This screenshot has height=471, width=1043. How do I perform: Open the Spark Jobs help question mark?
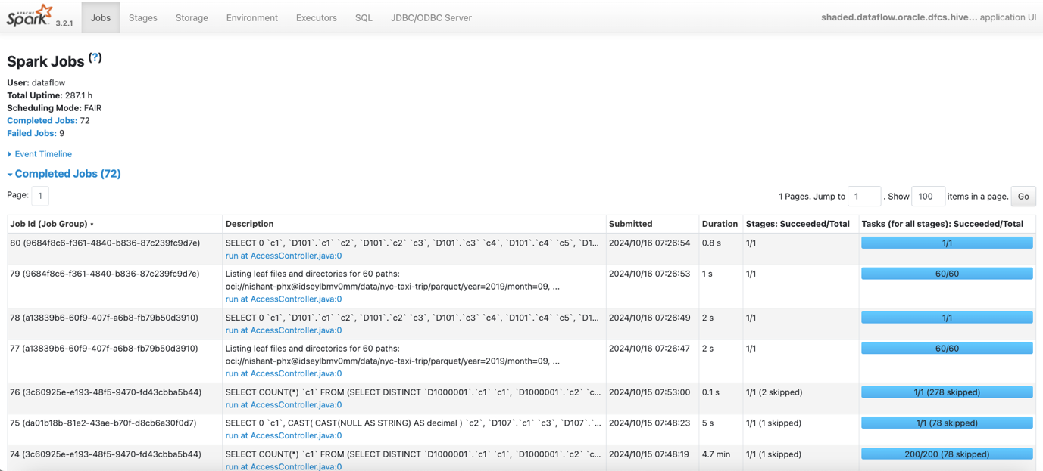pyautogui.click(x=95, y=57)
